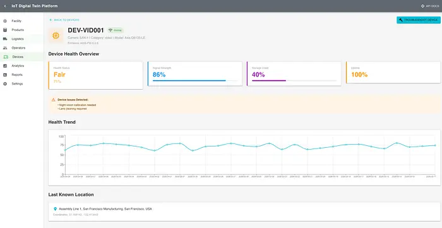Screen dimensions: 442x228
Task: Click the orange device chip icon
Action: pyautogui.click(x=56, y=35)
